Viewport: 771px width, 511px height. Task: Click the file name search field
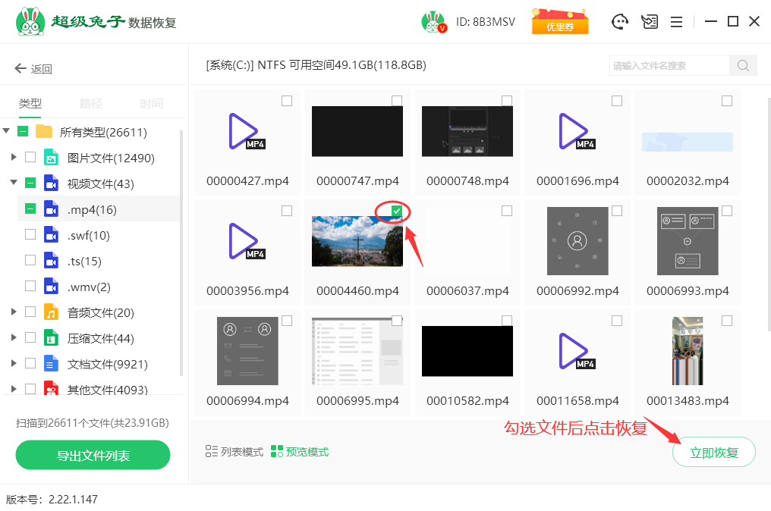click(669, 65)
